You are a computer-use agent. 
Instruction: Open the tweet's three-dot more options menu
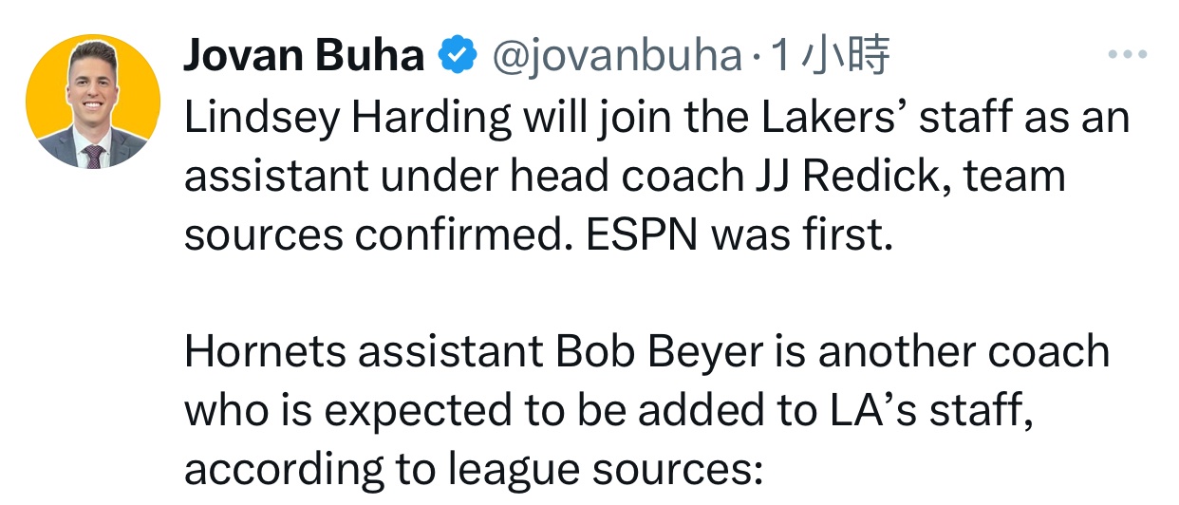(1128, 56)
